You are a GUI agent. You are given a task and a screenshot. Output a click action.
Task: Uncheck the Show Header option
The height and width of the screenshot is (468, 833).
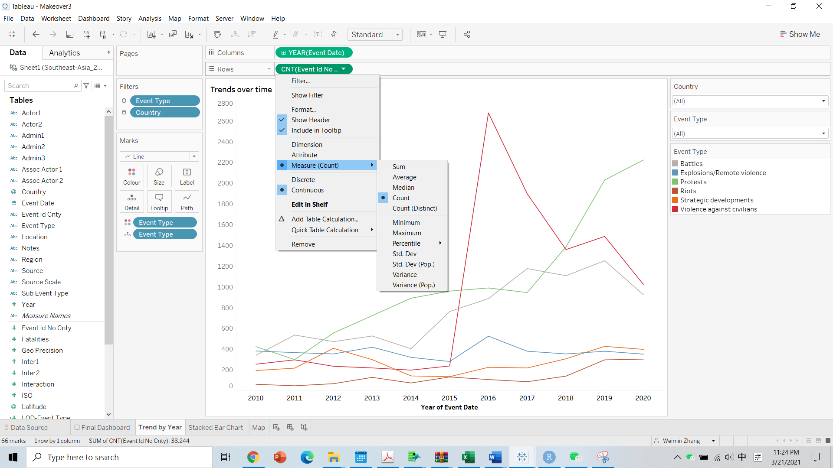(x=311, y=120)
